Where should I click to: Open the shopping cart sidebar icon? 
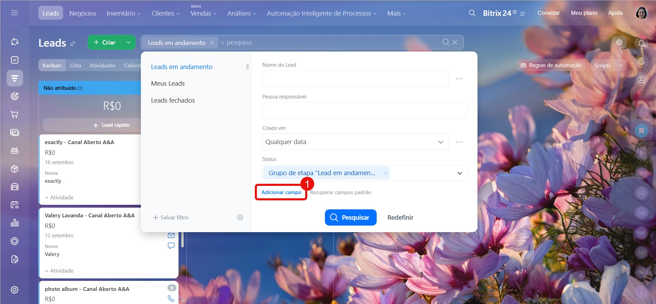(x=15, y=114)
